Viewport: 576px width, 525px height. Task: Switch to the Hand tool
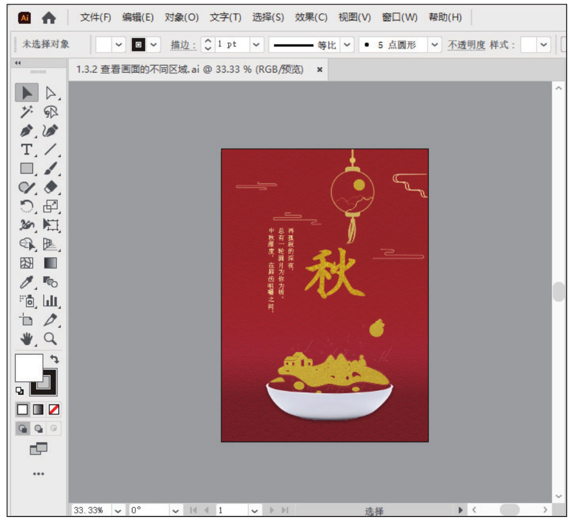(26, 339)
